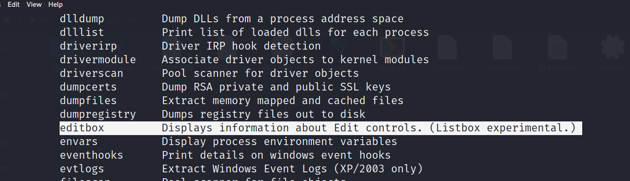Screen dimensions: 630x181
Task: Click the eventhooks command text
Action: [91, 156]
